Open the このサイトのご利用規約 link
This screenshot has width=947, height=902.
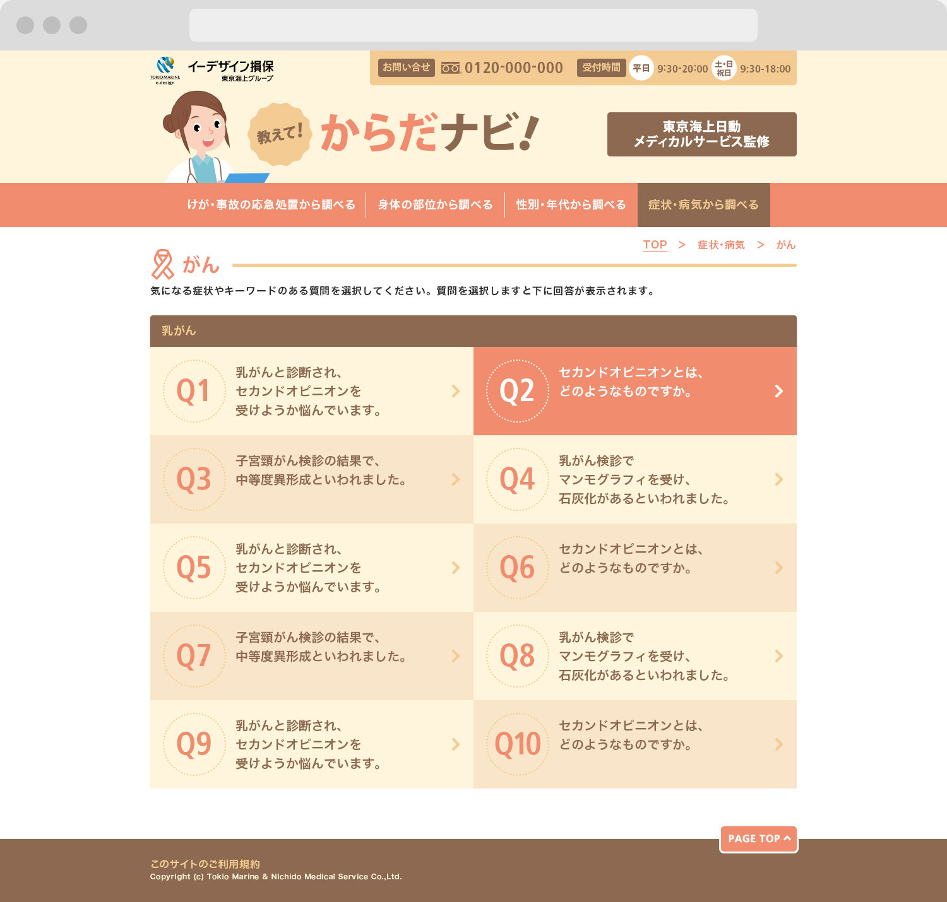pyautogui.click(x=205, y=864)
